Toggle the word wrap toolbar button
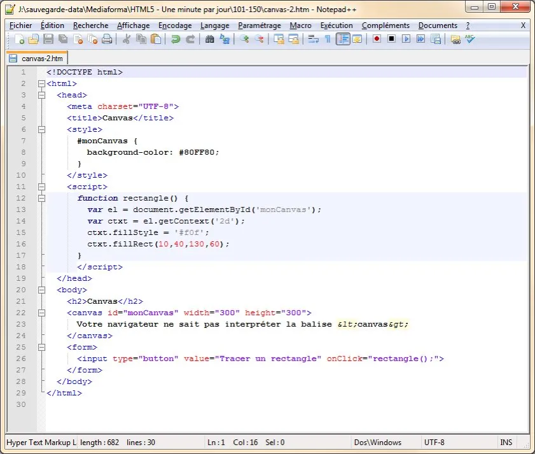 click(x=313, y=39)
